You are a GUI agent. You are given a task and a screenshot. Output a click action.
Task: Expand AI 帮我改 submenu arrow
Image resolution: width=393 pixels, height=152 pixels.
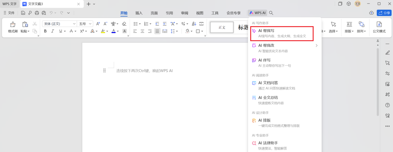tap(316, 46)
